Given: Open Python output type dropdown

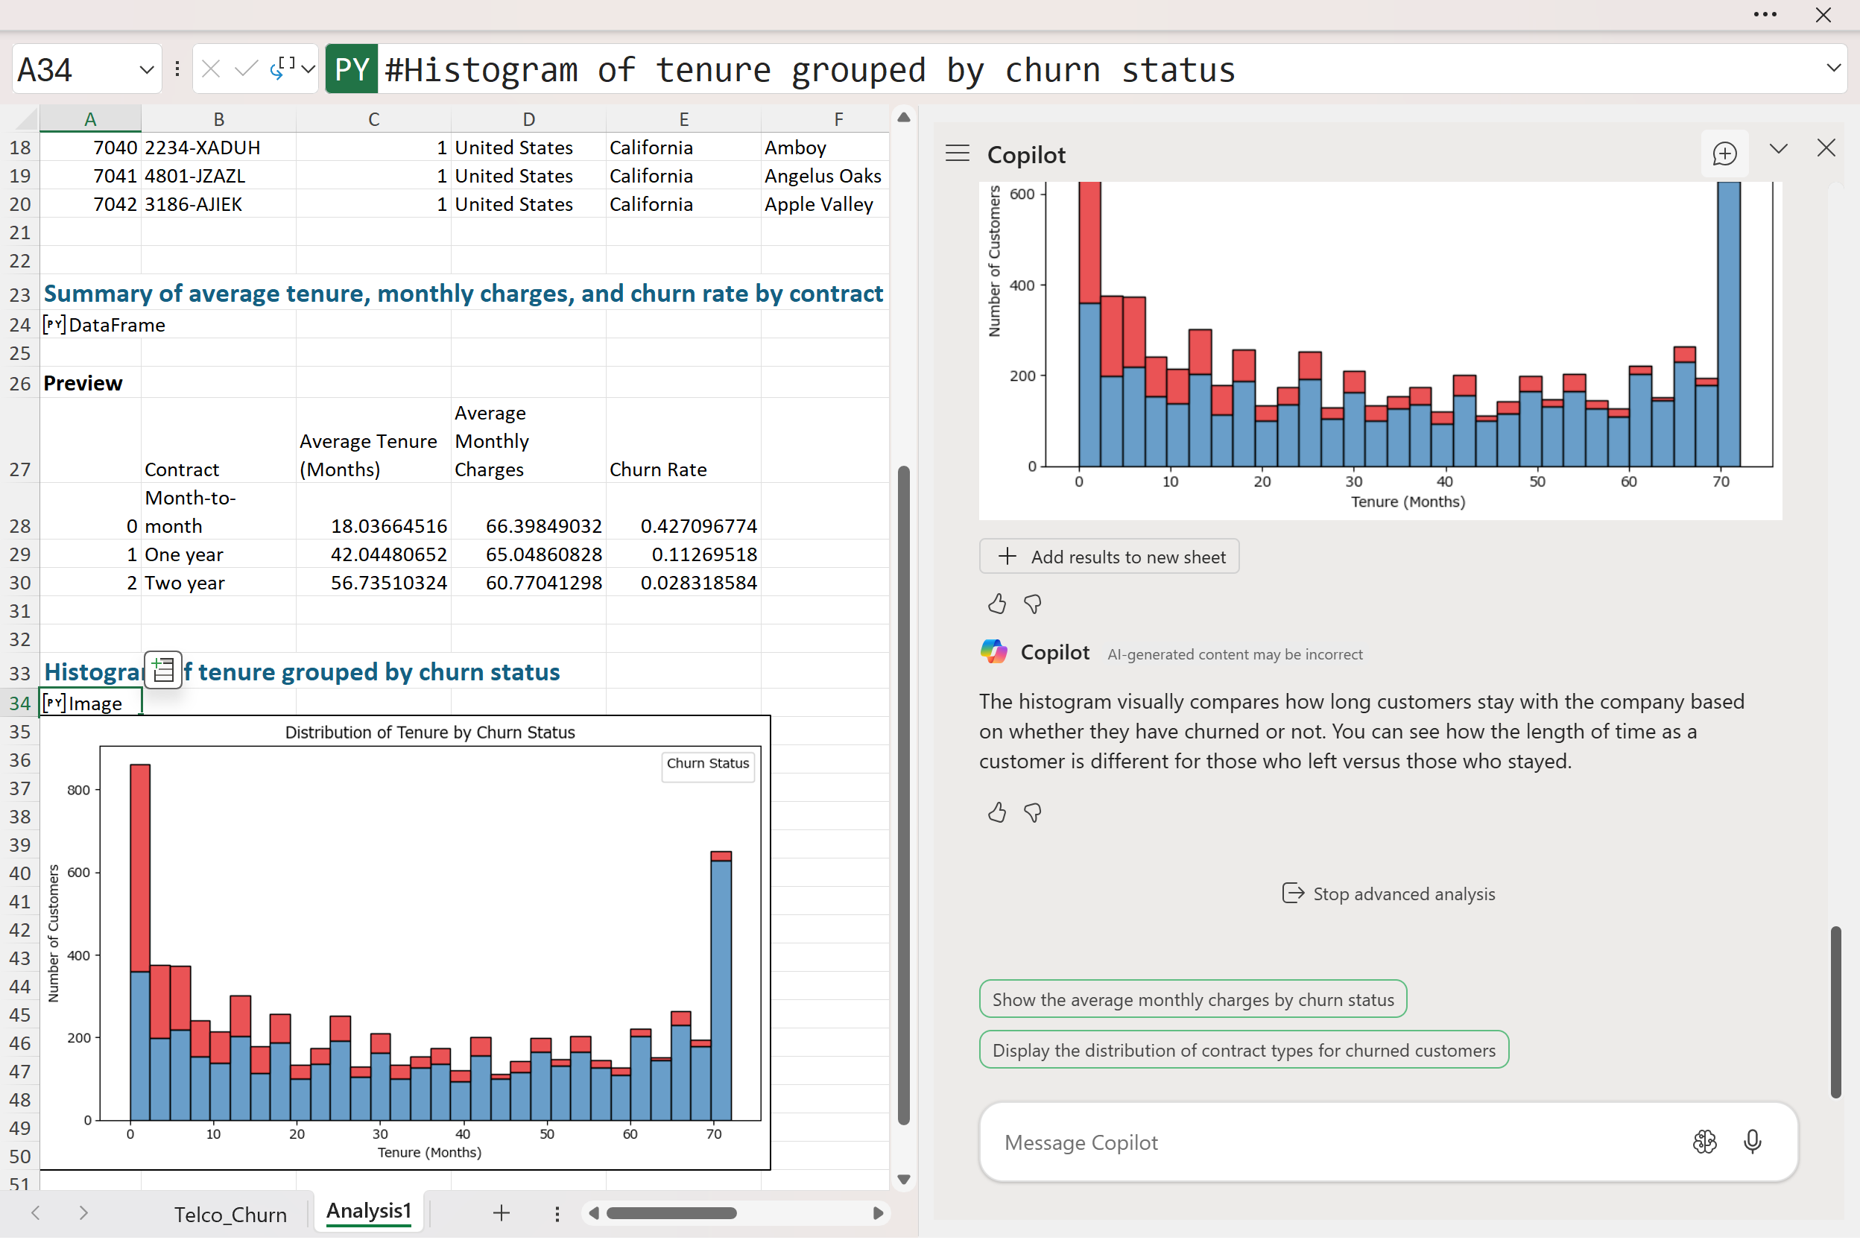Looking at the screenshot, I should click(309, 69).
